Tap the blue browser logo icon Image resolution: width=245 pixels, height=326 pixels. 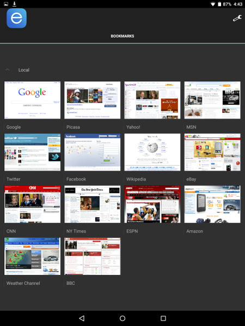click(16, 18)
